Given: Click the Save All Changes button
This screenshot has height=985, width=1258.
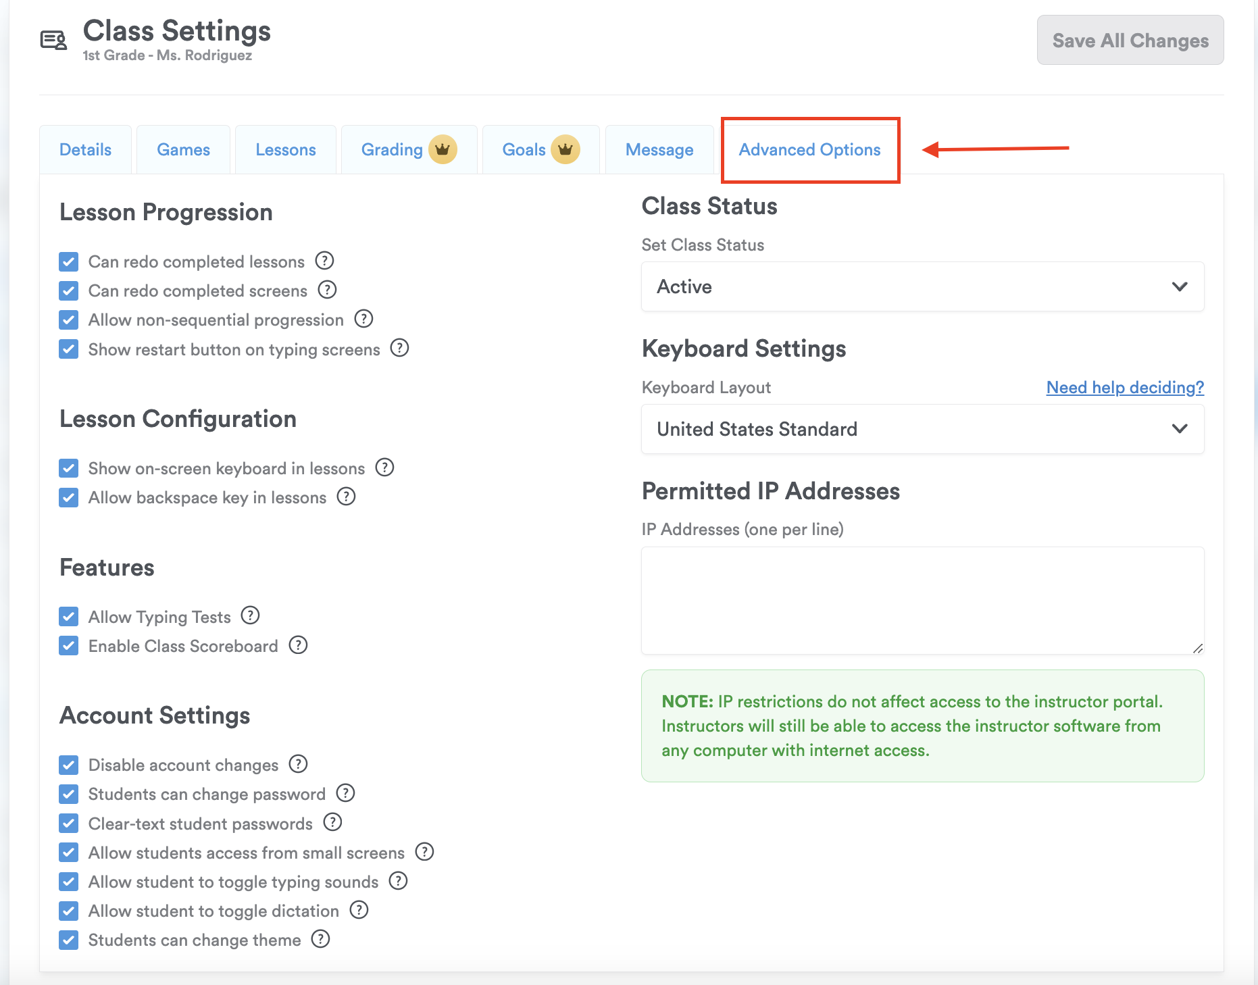Looking at the screenshot, I should [x=1130, y=41].
